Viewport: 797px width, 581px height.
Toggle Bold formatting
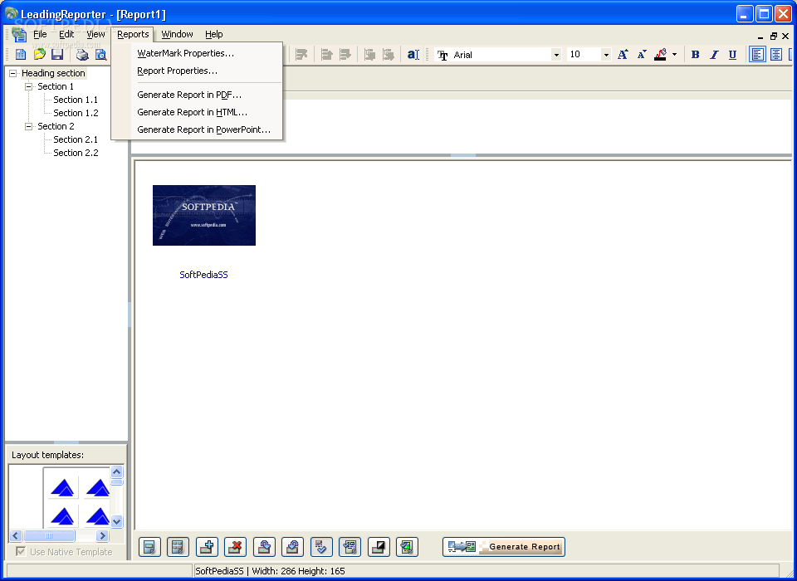point(696,55)
